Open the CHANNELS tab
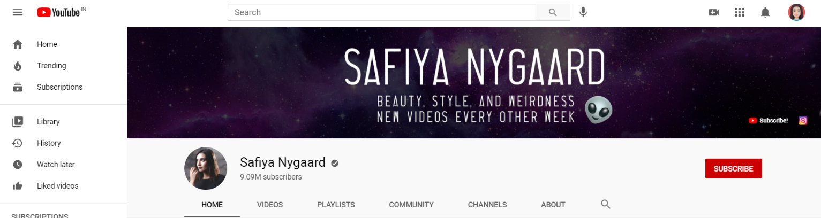This screenshot has width=821, height=218. point(487,205)
